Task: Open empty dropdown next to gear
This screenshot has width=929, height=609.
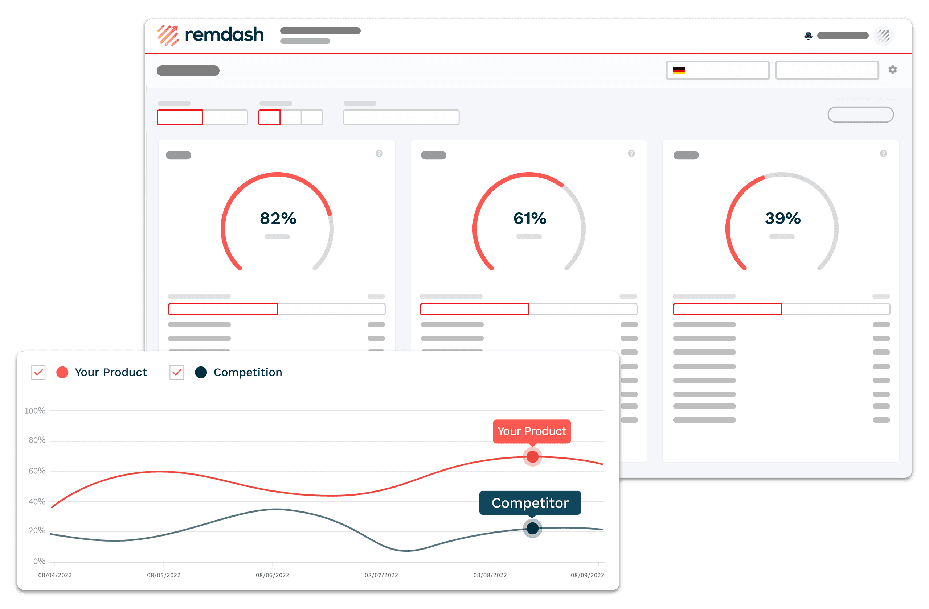Action: pyautogui.click(x=827, y=70)
